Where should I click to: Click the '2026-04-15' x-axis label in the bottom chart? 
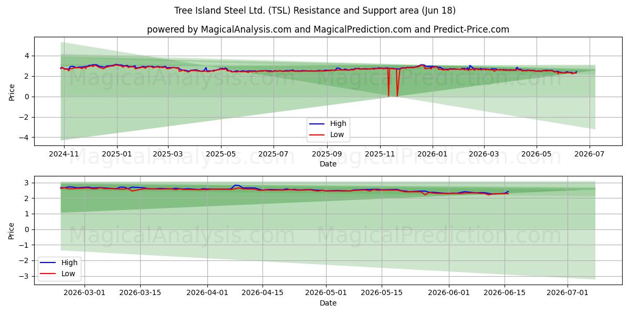tap(262, 293)
